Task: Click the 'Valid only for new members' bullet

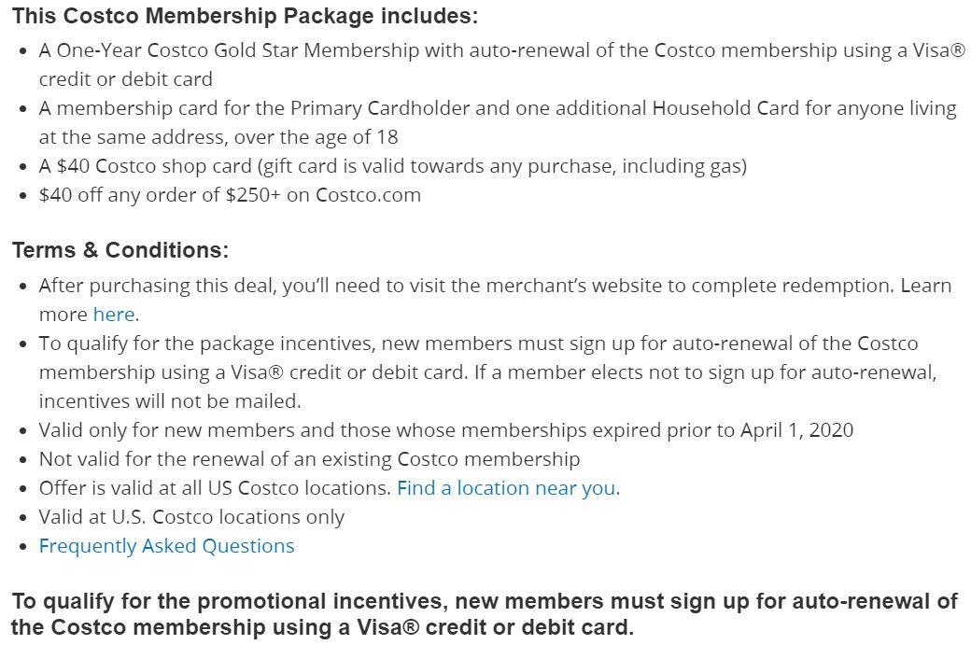Action: pos(446,430)
